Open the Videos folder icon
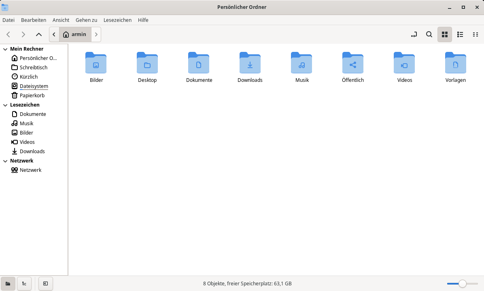484x291 pixels. pos(404,63)
